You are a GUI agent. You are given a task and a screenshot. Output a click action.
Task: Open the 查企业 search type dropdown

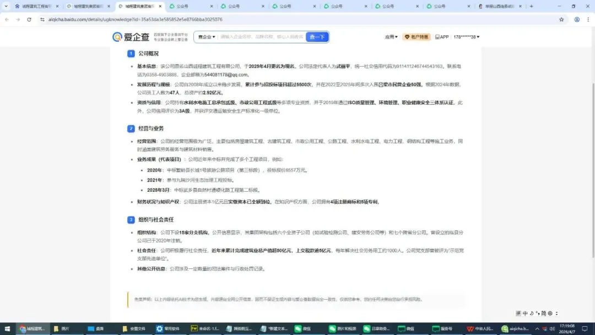pos(207,37)
